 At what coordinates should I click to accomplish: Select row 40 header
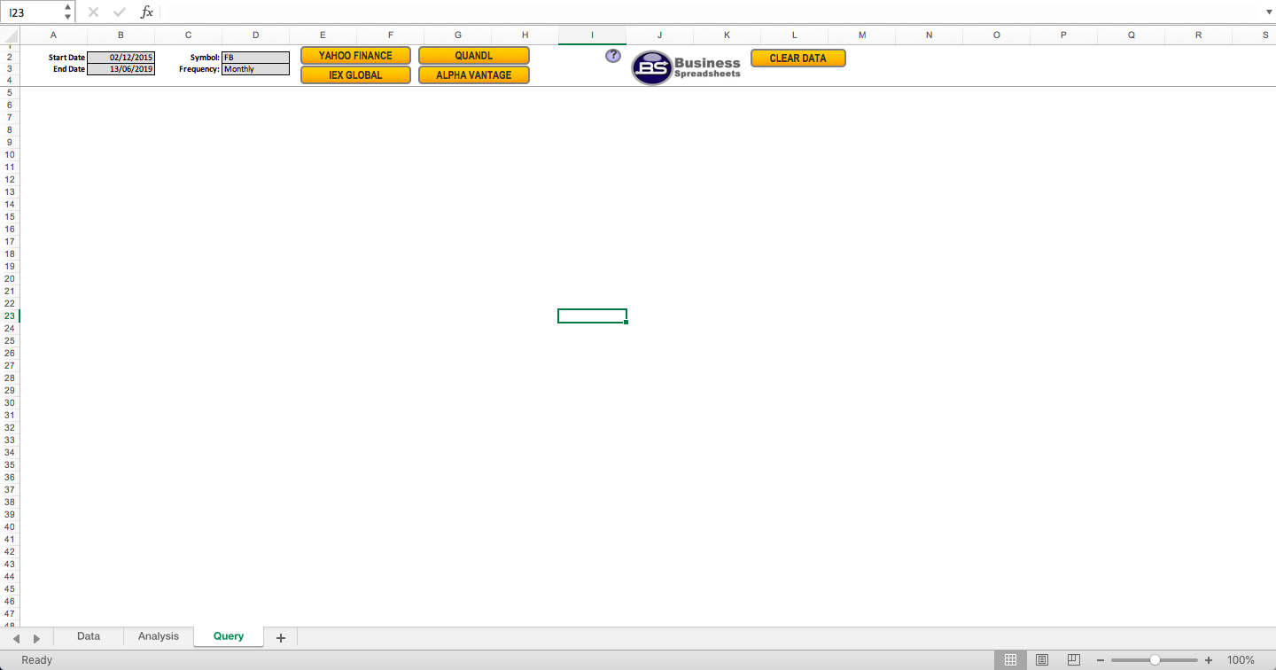tap(10, 526)
